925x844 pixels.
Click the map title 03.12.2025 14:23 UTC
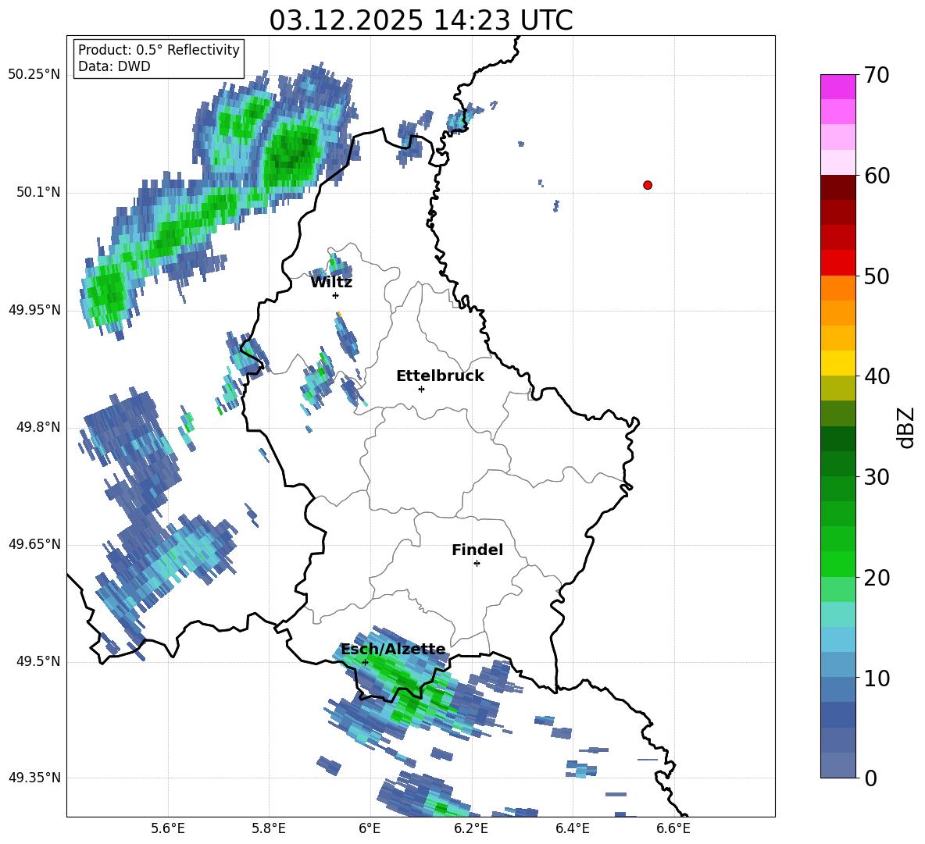(x=421, y=20)
